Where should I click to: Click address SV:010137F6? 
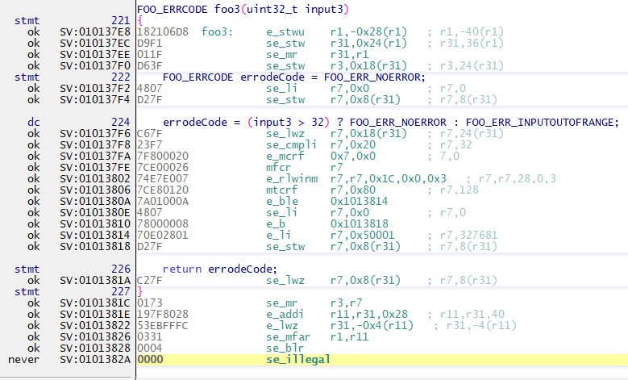95,133
